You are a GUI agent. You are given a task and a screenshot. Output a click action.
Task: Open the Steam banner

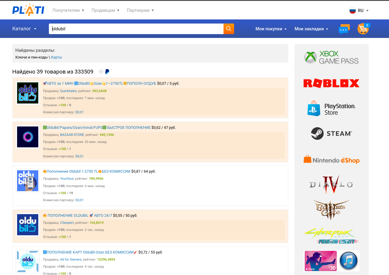pyautogui.click(x=332, y=134)
